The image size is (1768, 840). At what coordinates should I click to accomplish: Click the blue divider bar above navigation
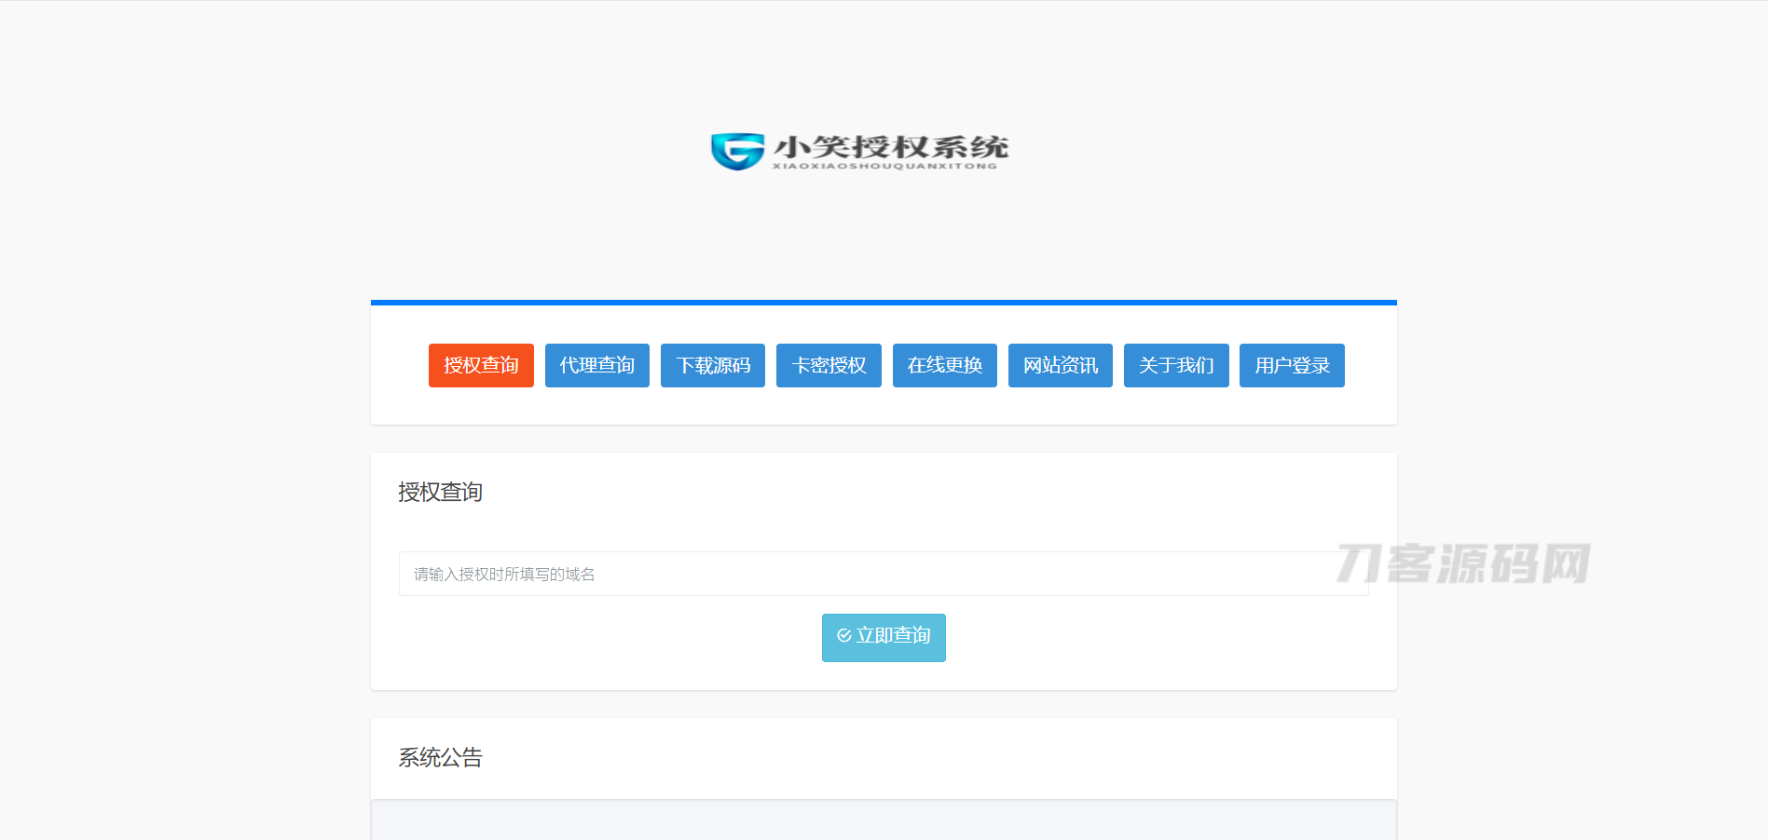pos(884,302)
